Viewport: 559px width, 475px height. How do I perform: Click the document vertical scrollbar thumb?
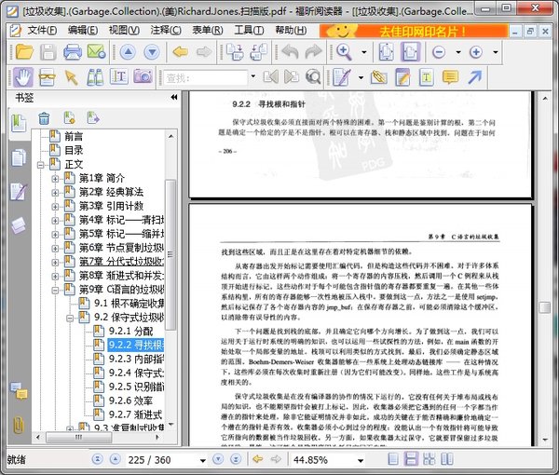pos(545,307)
